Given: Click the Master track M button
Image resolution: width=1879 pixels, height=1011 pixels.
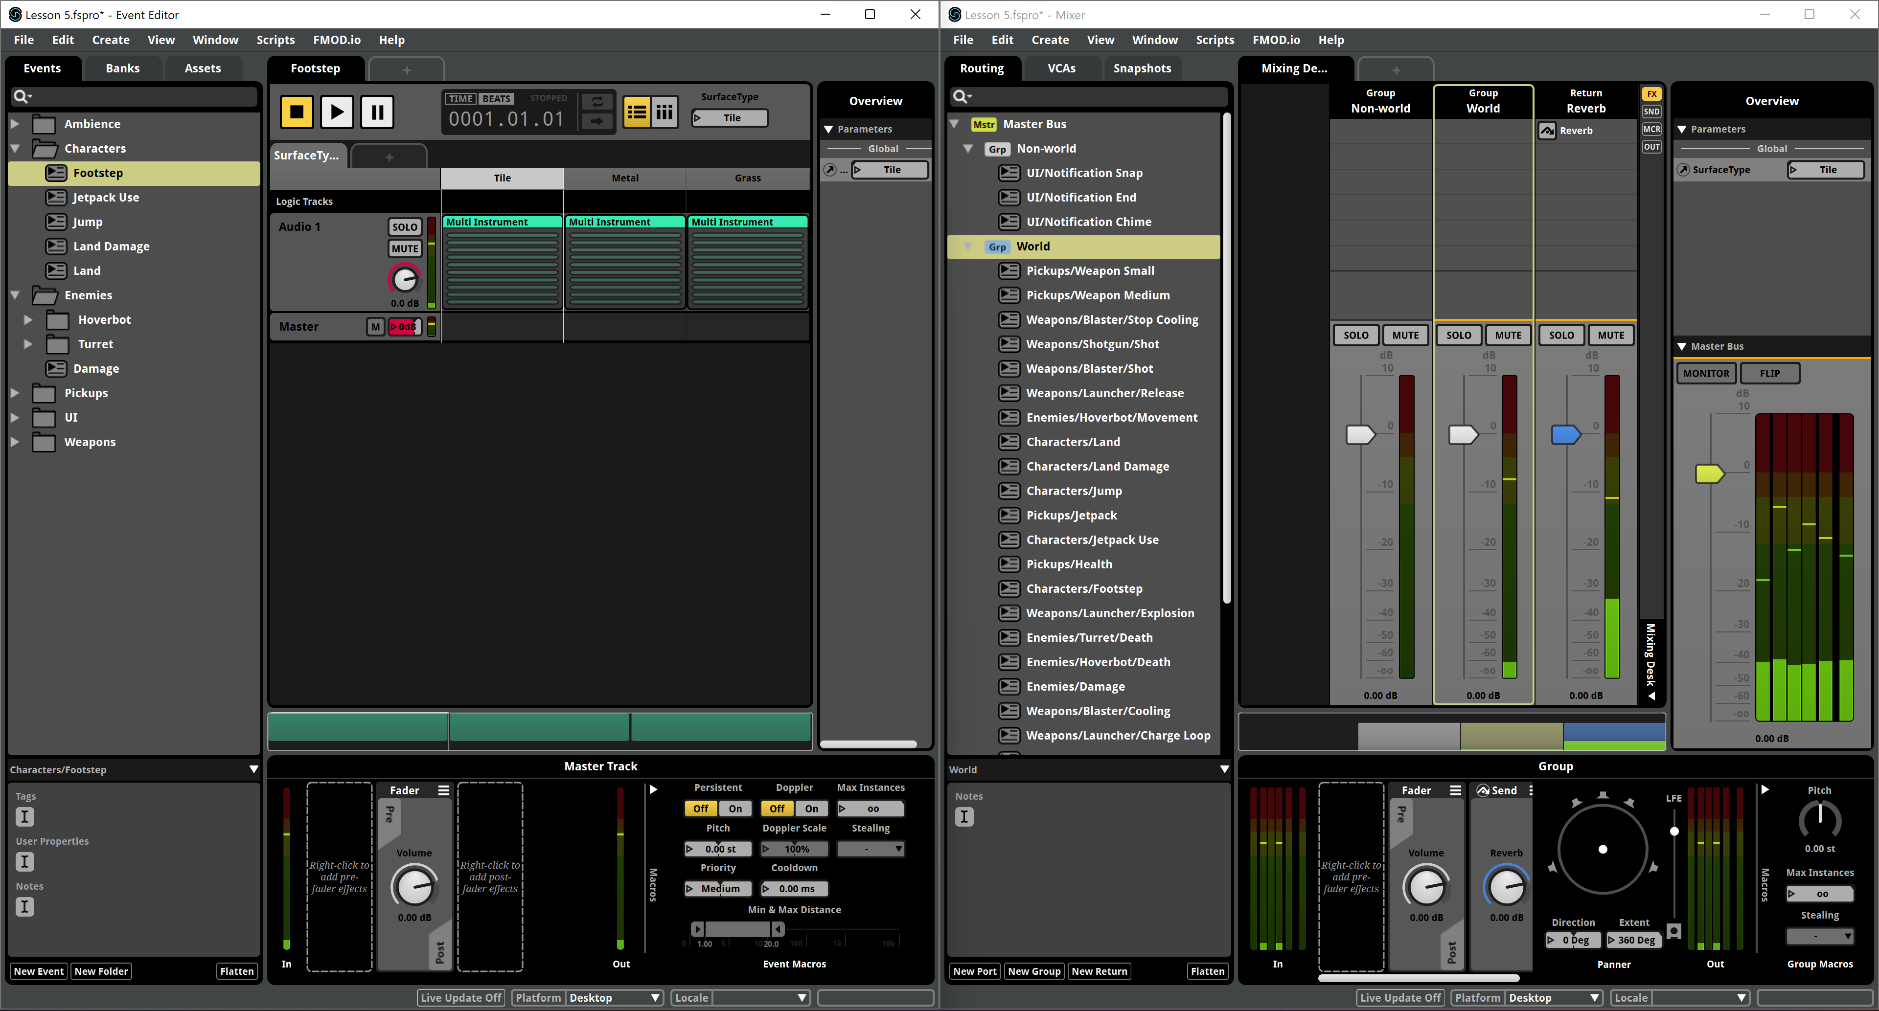Looking at the screenshot, I should pos(375,327).
